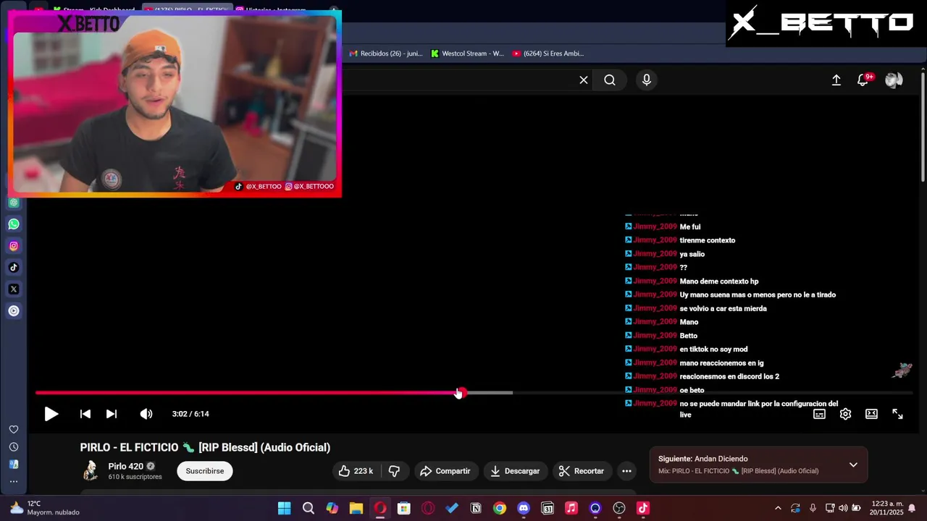
Task: Open X (Twitter) in the Opera sidebar
Action: (x=14, y=289)
